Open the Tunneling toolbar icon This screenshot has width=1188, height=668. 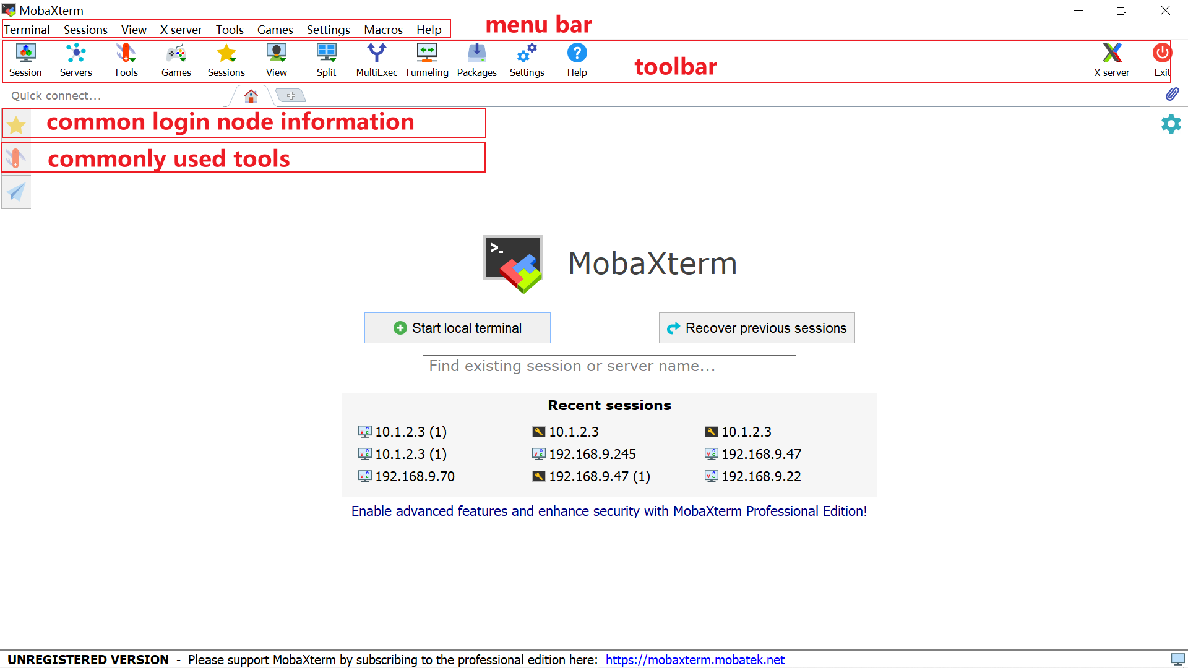pos(426,60)
